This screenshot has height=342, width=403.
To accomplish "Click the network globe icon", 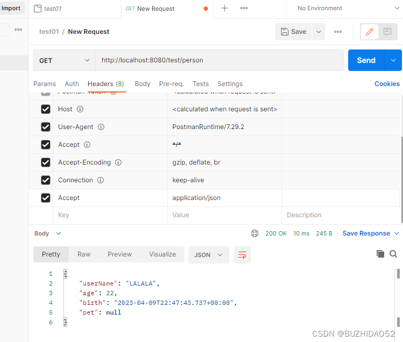I will [255, 233].
